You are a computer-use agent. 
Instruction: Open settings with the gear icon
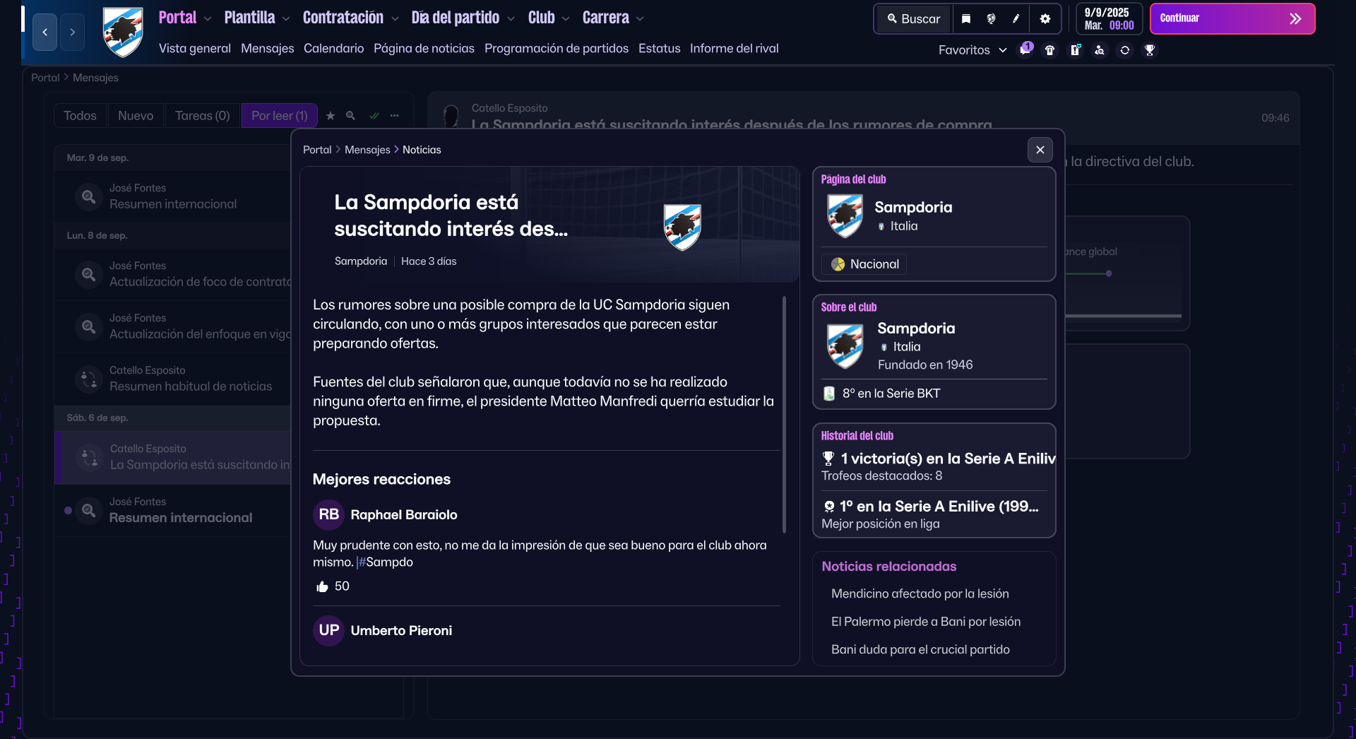(x=1045, y=19)
